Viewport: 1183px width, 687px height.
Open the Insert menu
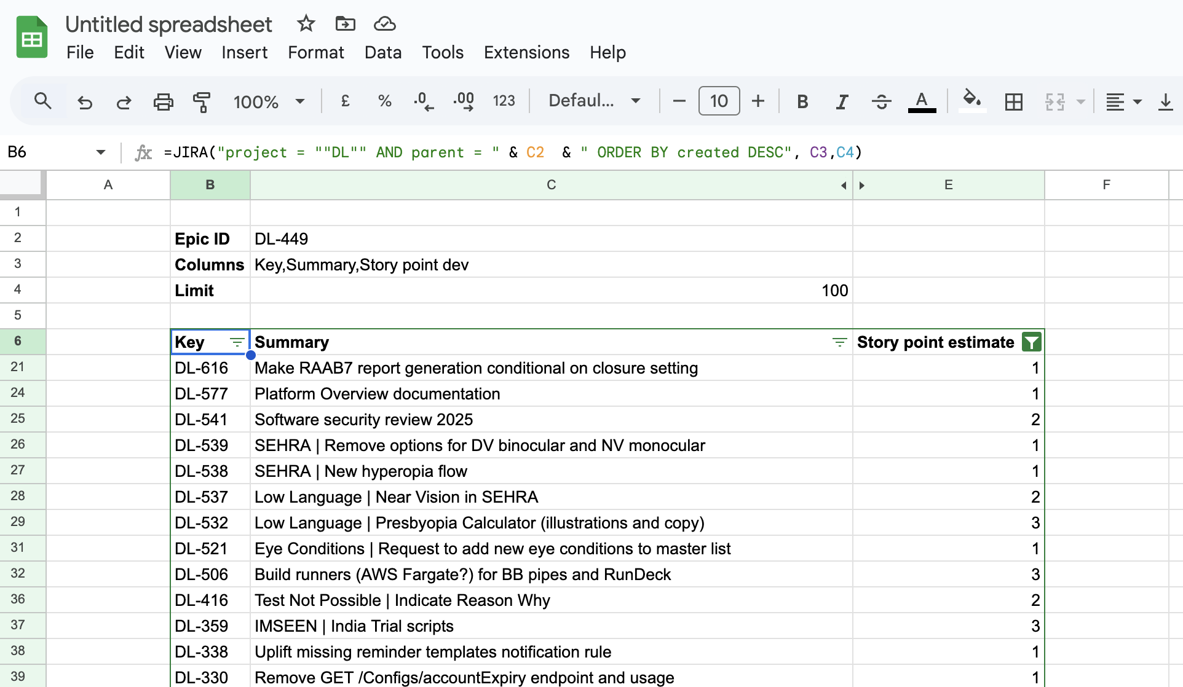tap(244, 52)
